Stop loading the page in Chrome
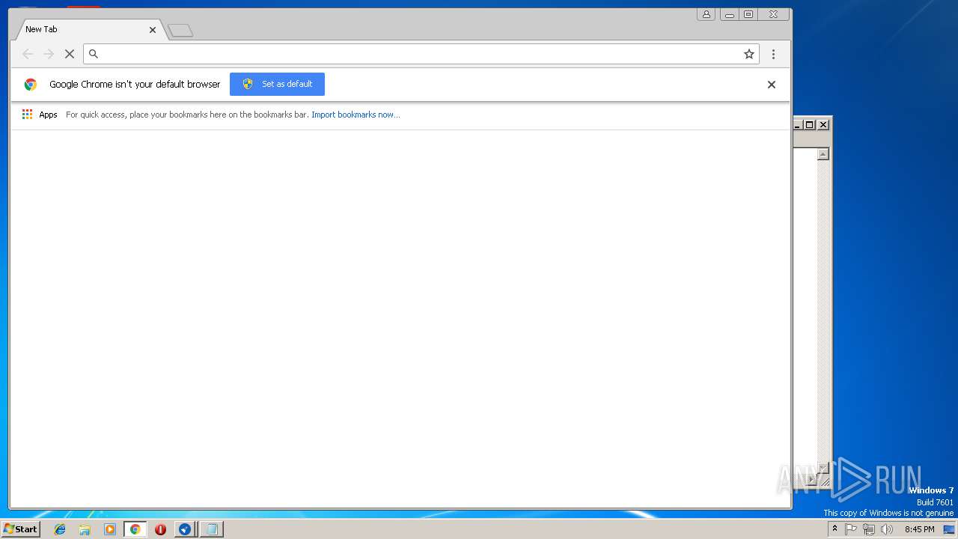The height and width of the screenshot is (539, 958). click(x=70, y=54)
